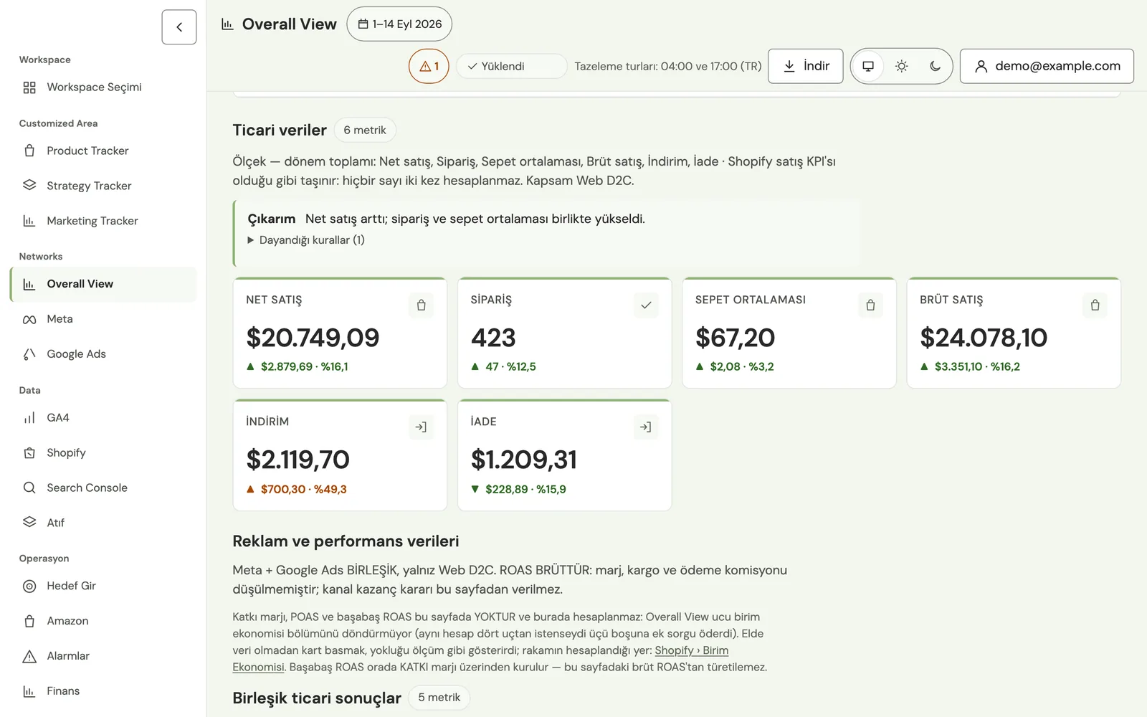Viewport: 1147px width, 717px height.
Task: Go to Product Tracker
Action: [x=103, y=151]
